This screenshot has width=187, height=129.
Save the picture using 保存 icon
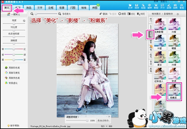tap(137, 7)
